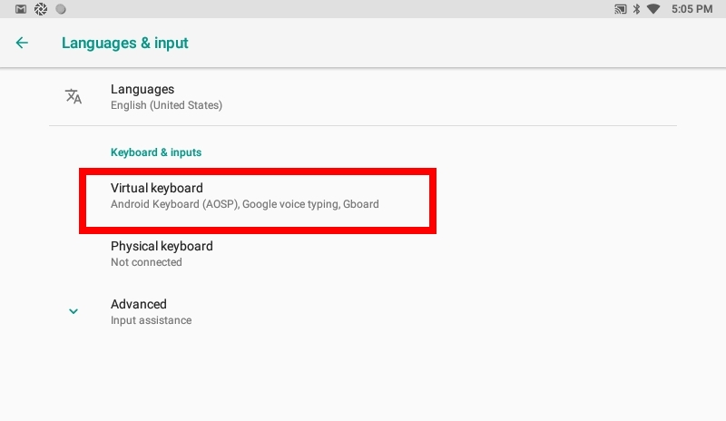Tap the pinwheel notification icon in status bar
The image size is (726, 421).
(x=41, y=9)
